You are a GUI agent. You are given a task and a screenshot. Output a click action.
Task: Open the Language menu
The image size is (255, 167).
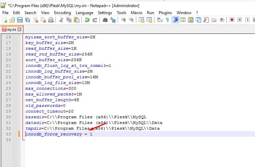click(84, 13)
